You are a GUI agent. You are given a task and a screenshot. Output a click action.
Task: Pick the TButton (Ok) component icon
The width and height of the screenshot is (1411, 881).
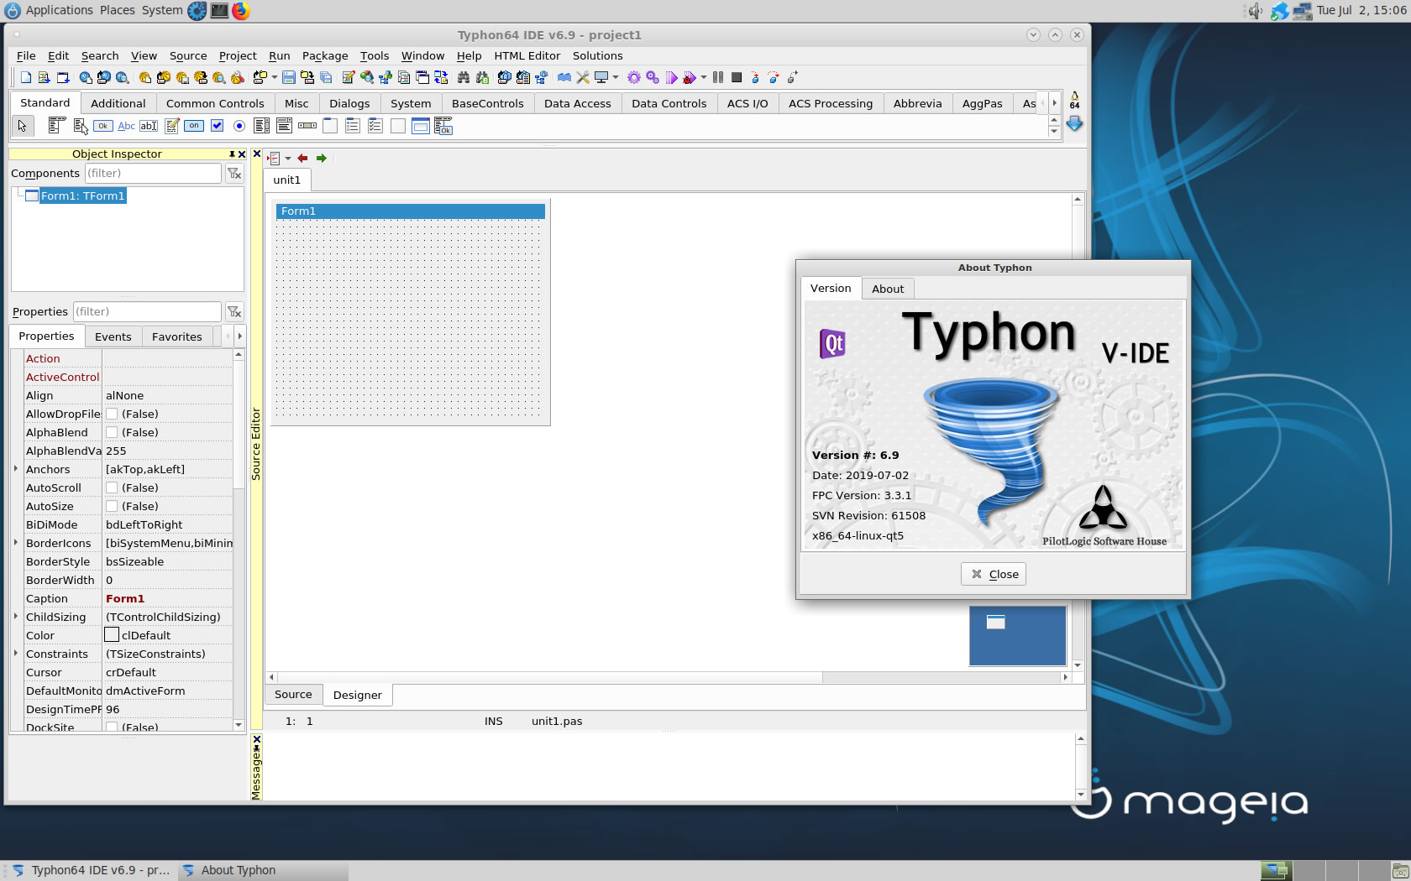point(103,126)
